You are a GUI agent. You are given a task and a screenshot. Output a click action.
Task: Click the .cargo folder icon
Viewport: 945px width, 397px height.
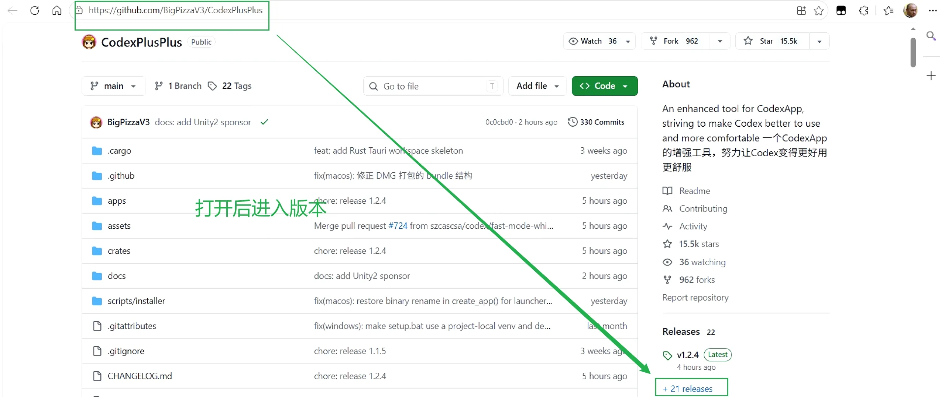click(x=97, y=151)
